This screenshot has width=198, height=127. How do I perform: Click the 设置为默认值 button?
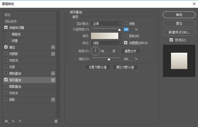(98, 67)
